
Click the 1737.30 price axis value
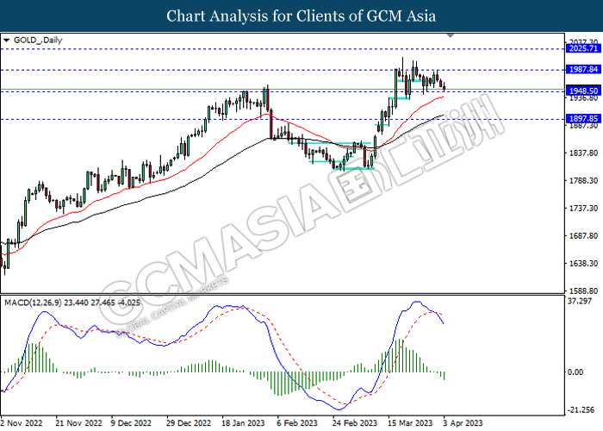pyautogui.click(x=583, y=209)
